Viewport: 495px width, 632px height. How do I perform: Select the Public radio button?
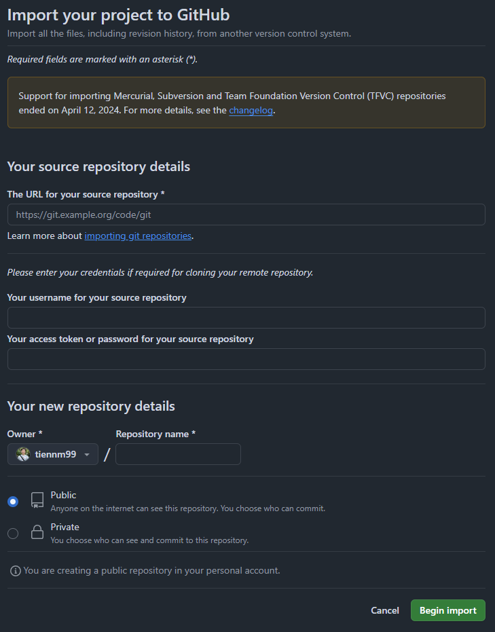[x=13, y=502]
